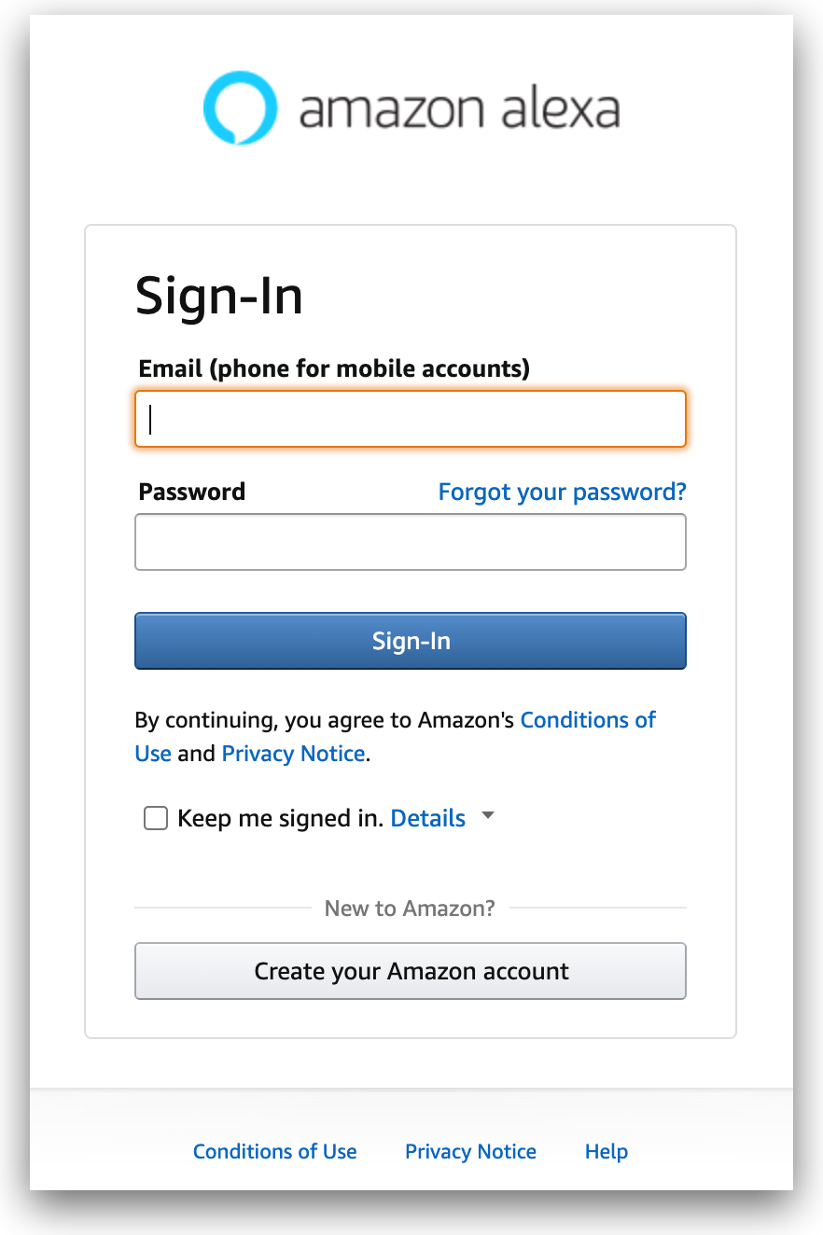Click the Password label above the field
This screenshot has height=1235, width=823.
pyautogui.click(x=191, y=492)
